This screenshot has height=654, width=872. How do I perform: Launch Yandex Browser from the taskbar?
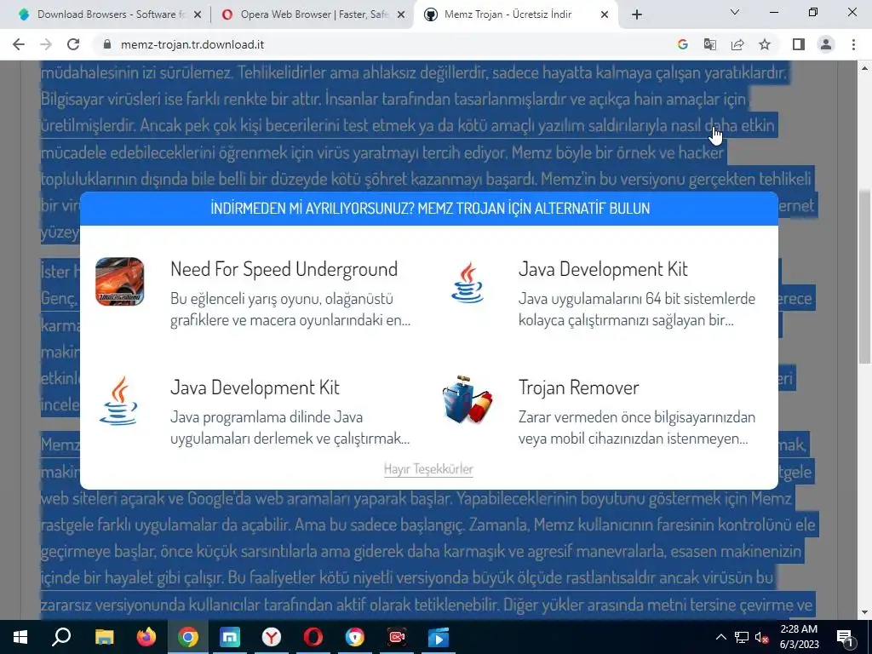[x=272, y=637]
